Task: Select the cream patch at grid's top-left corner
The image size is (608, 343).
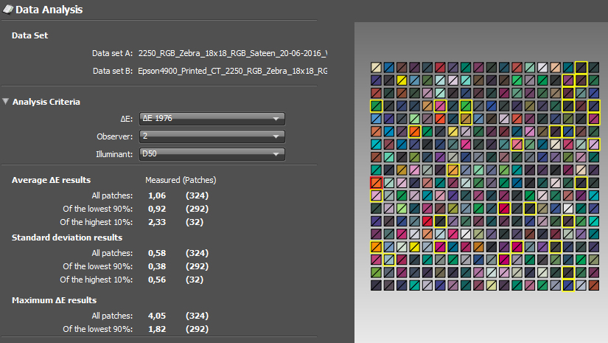Action: pos(376,67)
